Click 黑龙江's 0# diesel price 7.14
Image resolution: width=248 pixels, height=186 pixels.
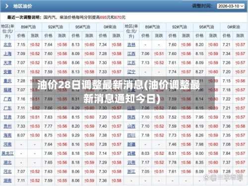click(x=103, y=153)
